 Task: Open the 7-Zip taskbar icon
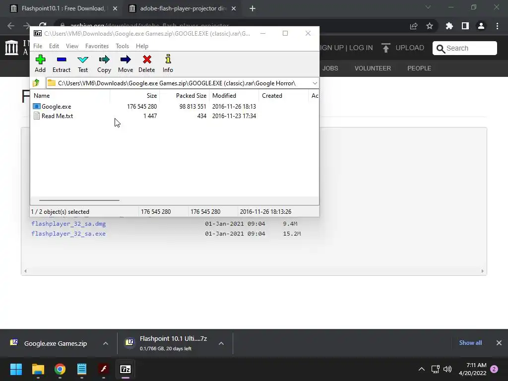(126, 369)
